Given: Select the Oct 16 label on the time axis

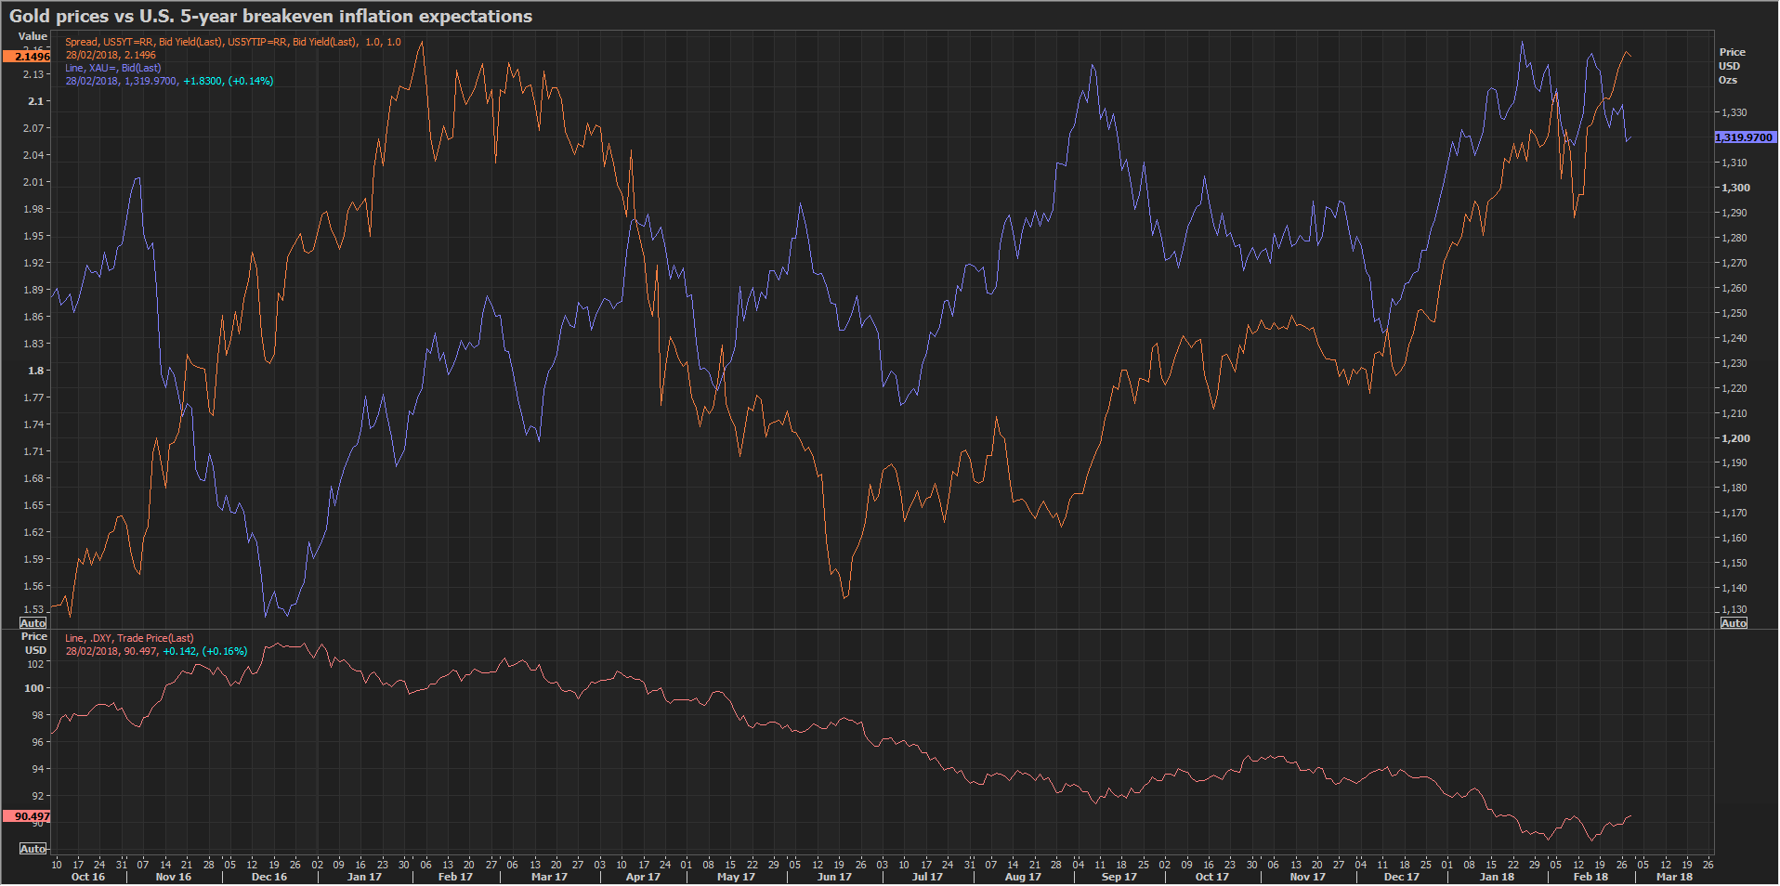Looking at the screenshot, I should [88, 877].
